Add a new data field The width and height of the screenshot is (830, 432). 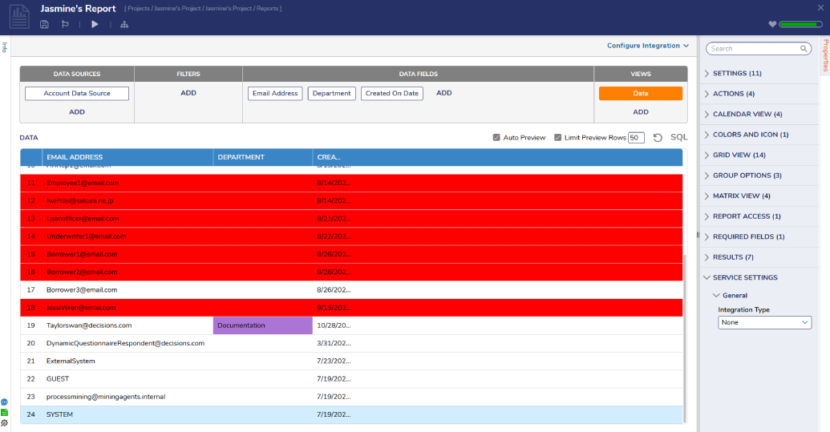[x=444, y=93]
